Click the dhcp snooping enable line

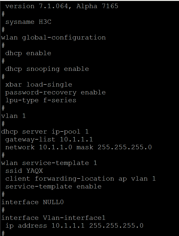(47, 69)
